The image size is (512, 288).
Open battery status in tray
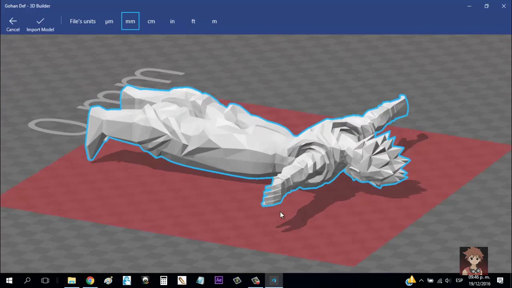(430, 280)
